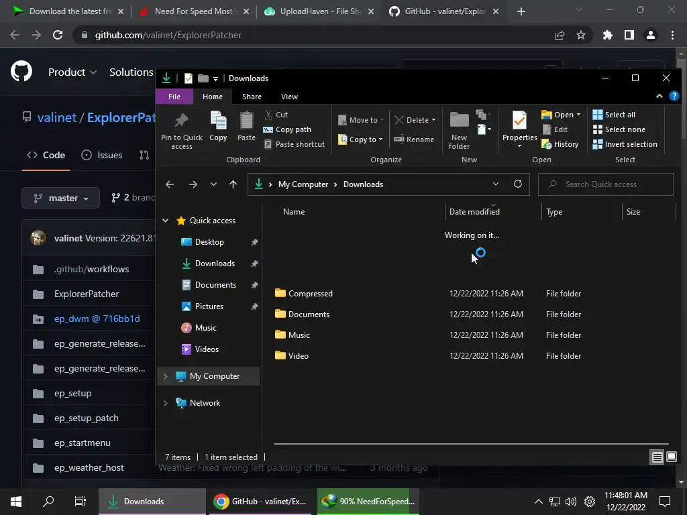Switch to large icons view layout
Image resolution: width=687 pixels, height=515 pixels.
671,457
